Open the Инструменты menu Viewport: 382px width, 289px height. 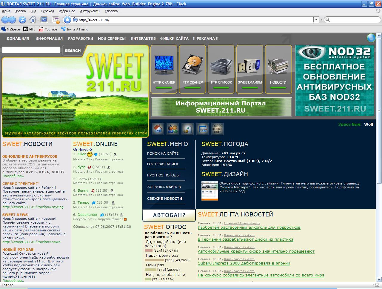click(x=90, y=11)
